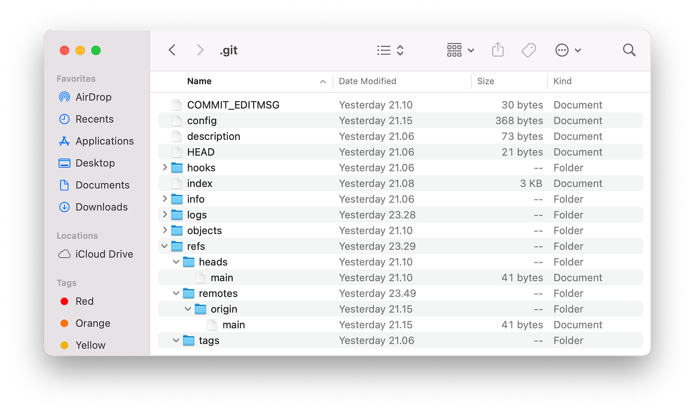Select the COMMIT_EDITMSG file name
695x414 pixels.
[x=233, y=105]
